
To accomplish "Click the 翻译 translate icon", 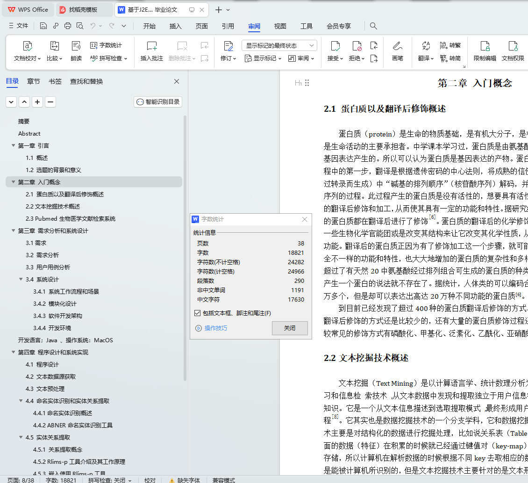I will [x=426, y=46].
